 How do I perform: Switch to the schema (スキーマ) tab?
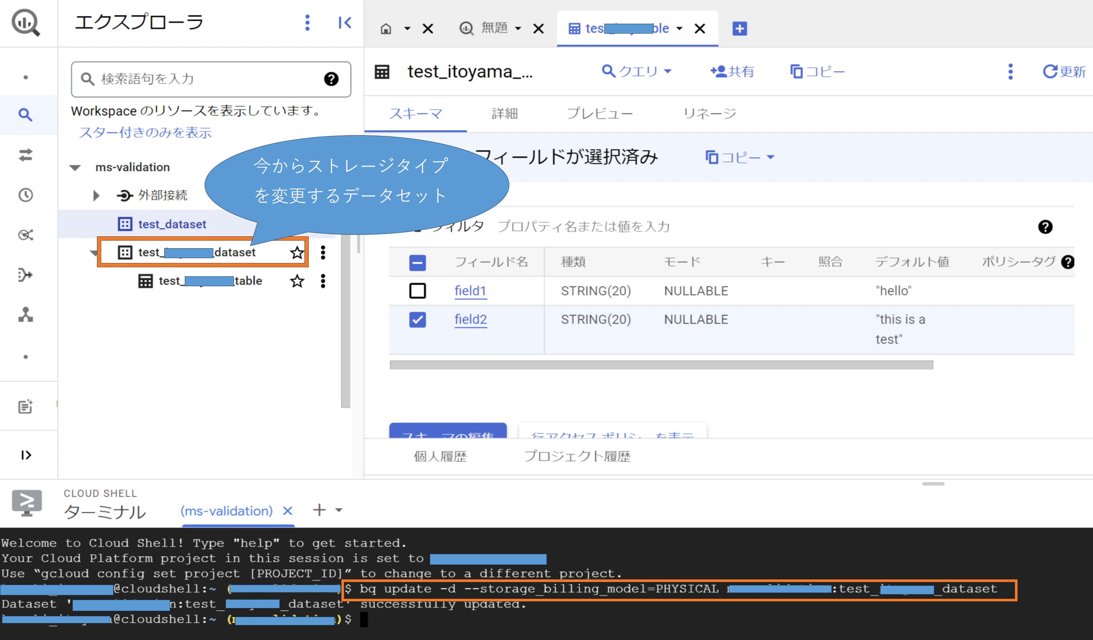click(415, 114)
